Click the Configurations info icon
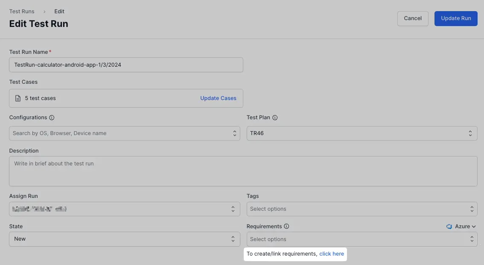 click(52, 118)
